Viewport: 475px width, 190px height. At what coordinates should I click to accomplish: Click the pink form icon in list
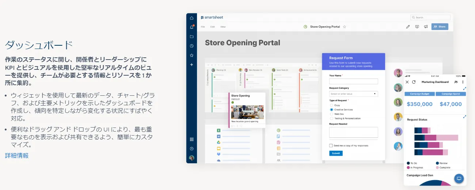pyautogui.click(x=278, y=142)
